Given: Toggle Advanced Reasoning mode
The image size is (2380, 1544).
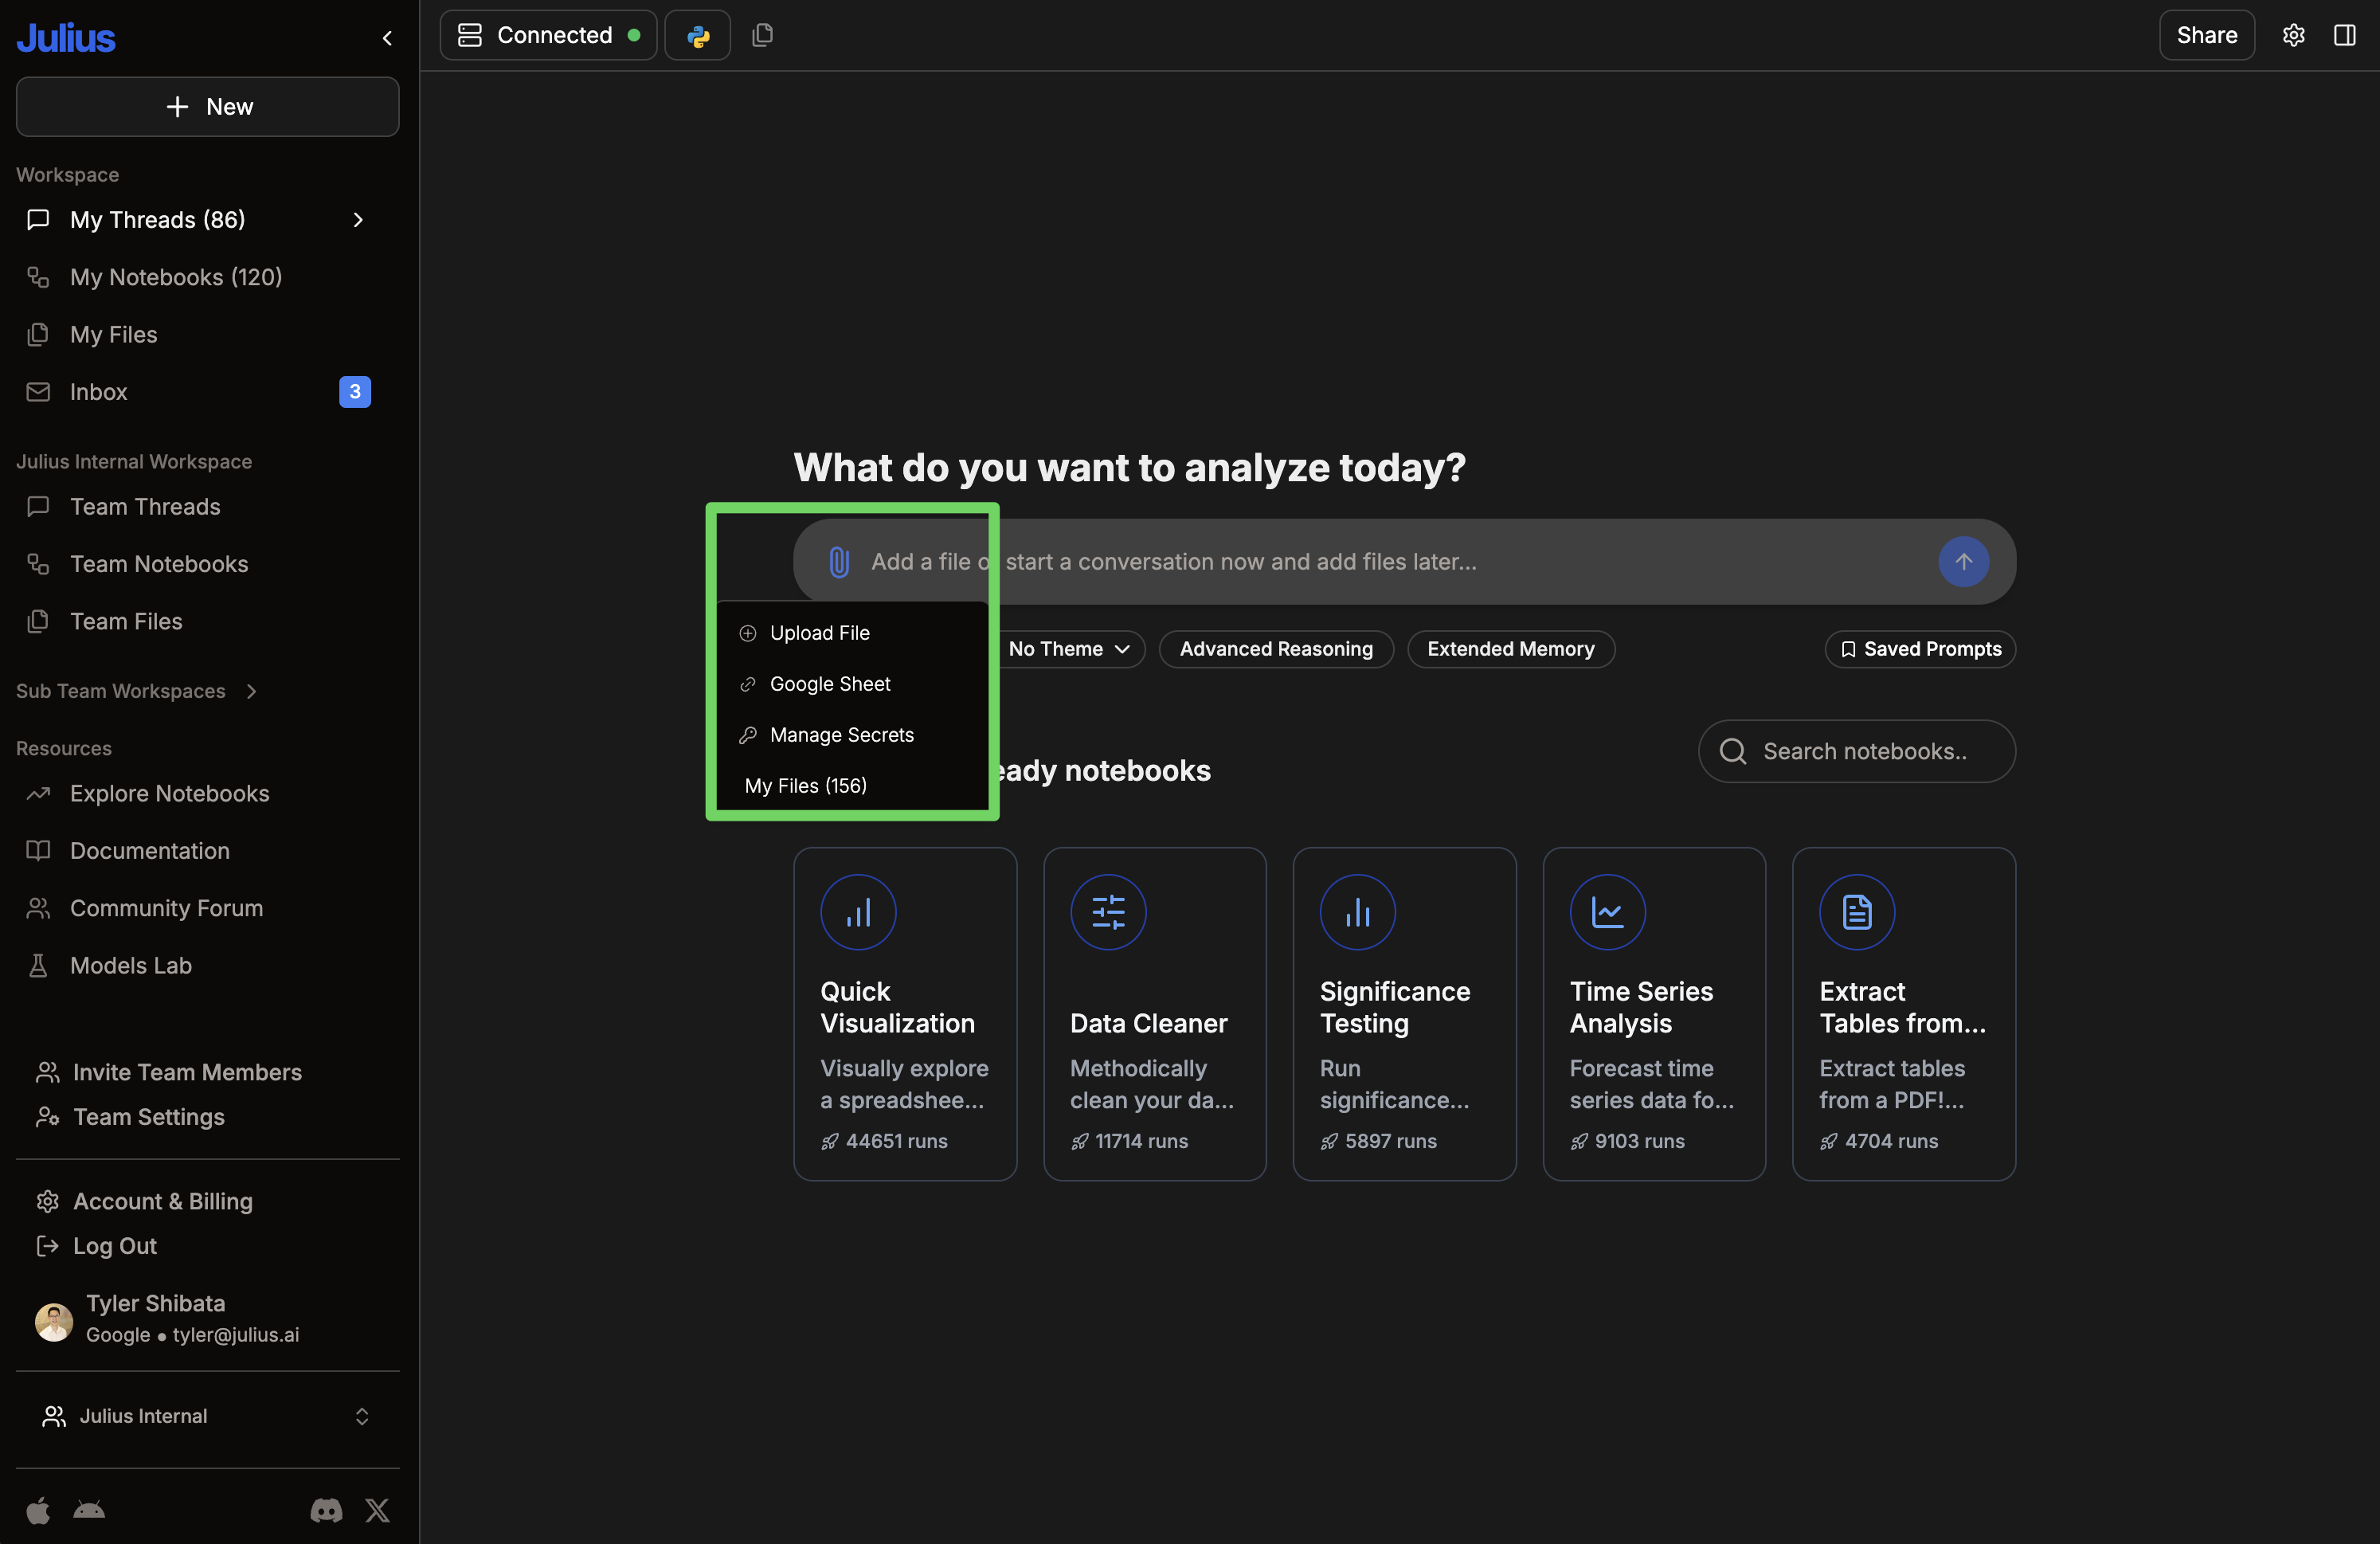Looking at the screenshot, I should [x=1275, y=649].
